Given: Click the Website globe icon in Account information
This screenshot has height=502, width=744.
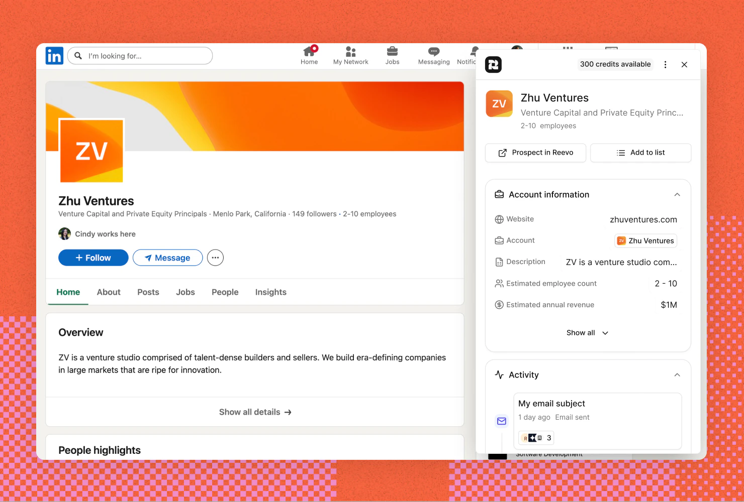Looking at the screenshot, I should (499, 219).
